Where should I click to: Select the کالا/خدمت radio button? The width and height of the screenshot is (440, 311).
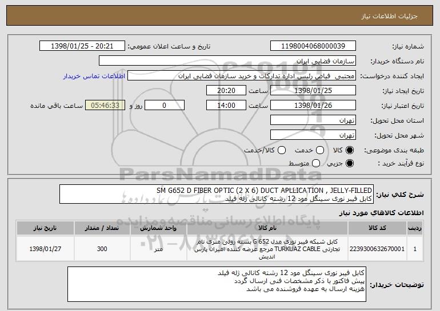click(282, 150)
